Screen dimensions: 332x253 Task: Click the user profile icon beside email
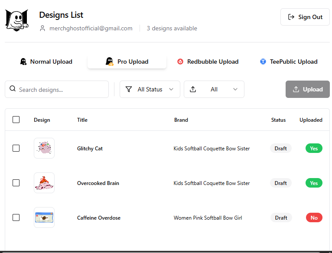tap(42, 28)
